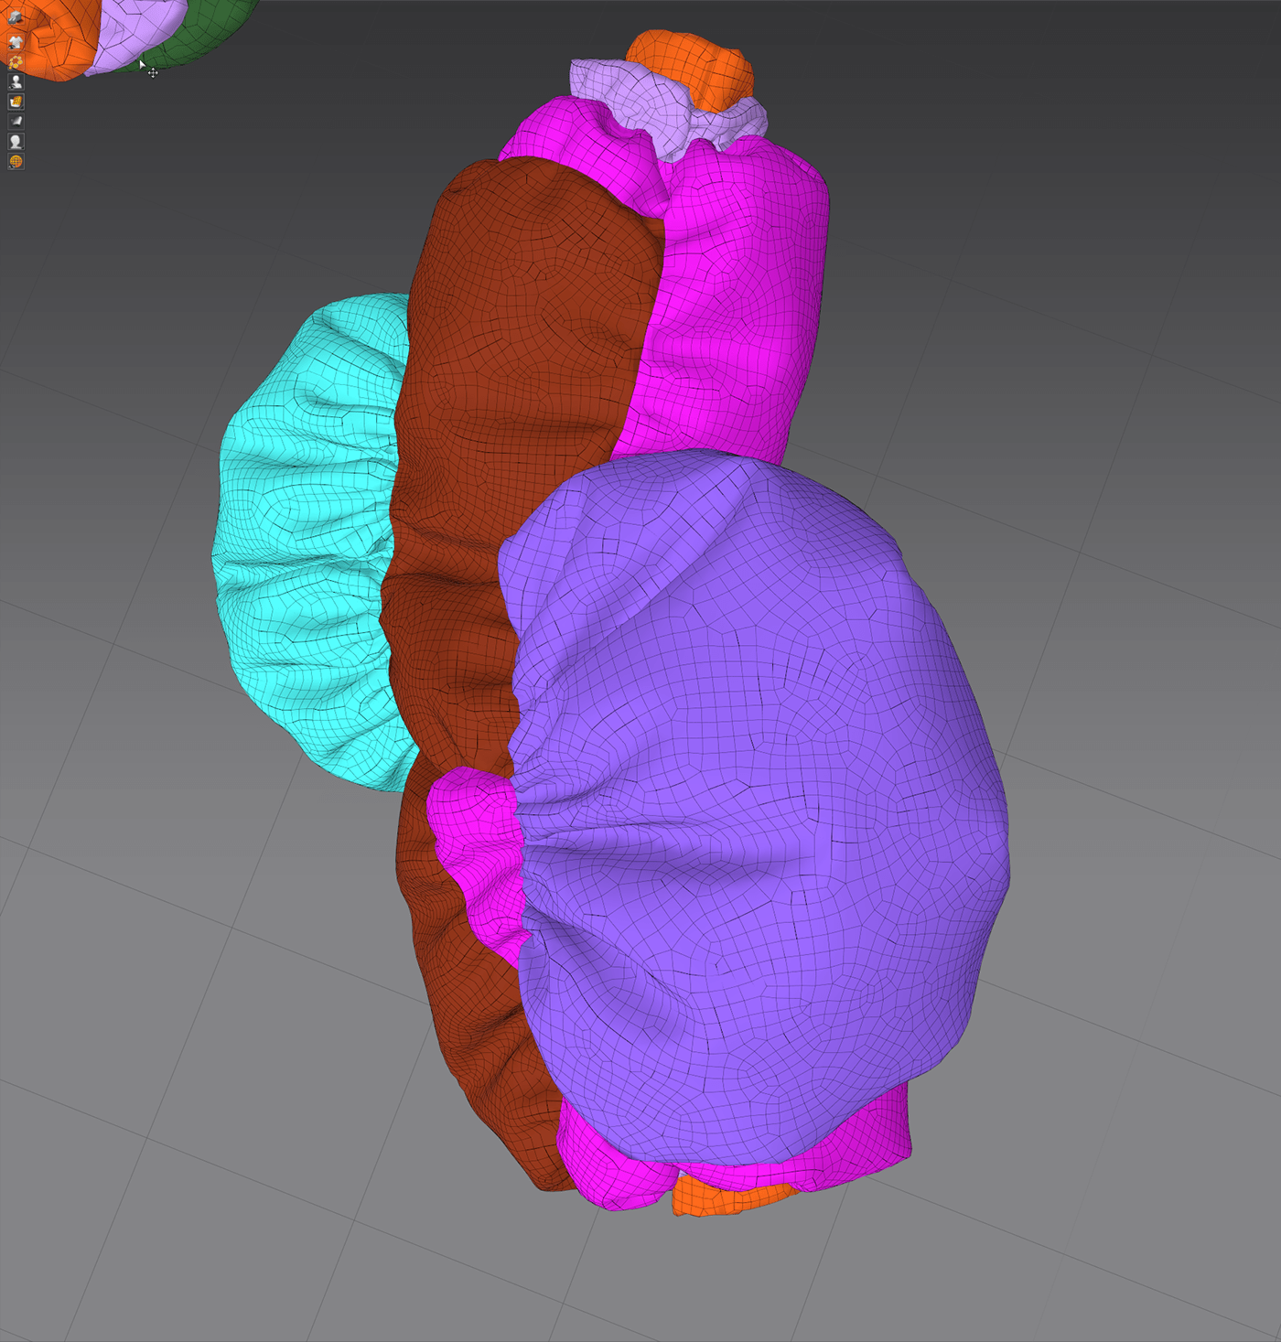The image size is (1281, 1342).
Task: Open the textured garment icon's corner dropdown
Action: (x=22, y=107)
